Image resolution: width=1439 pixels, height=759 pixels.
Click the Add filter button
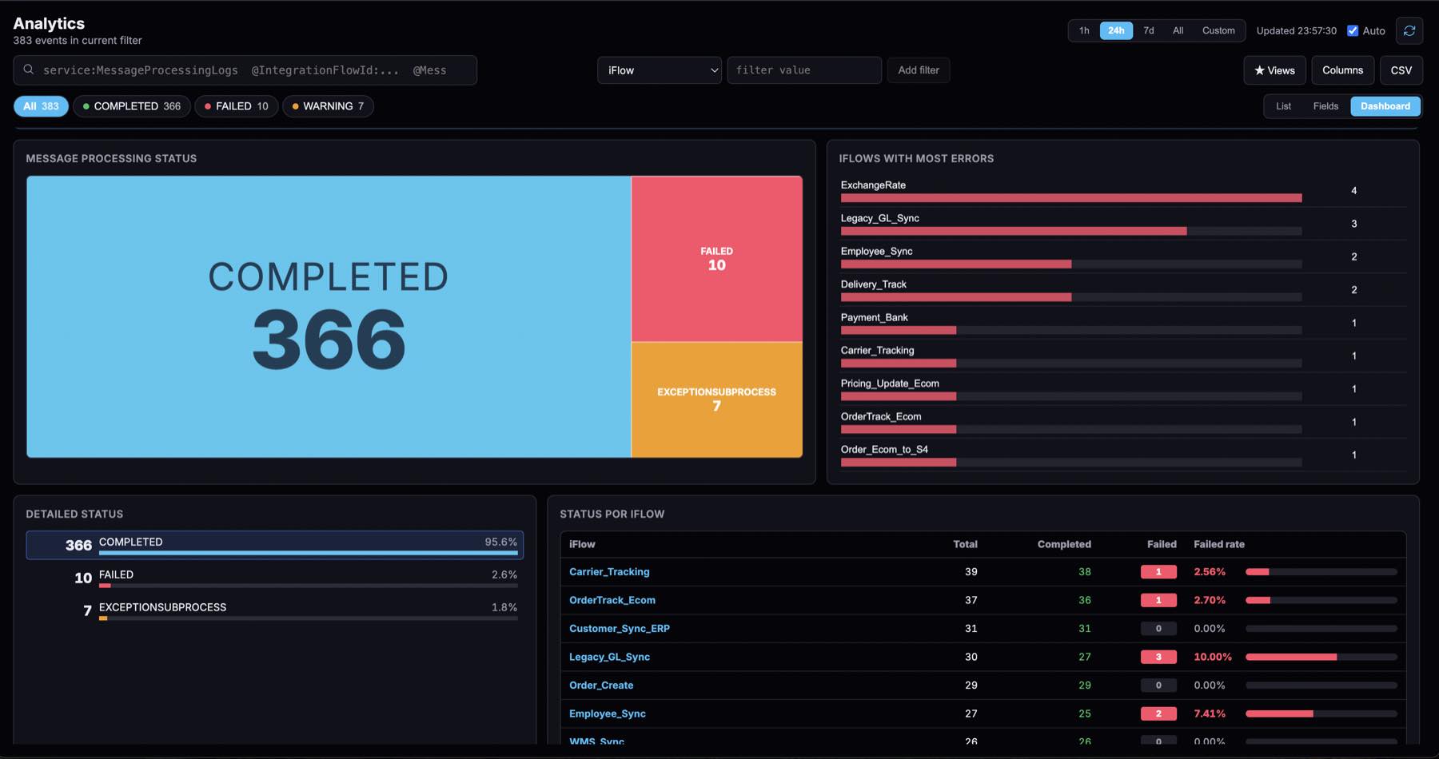pos(919,70)
